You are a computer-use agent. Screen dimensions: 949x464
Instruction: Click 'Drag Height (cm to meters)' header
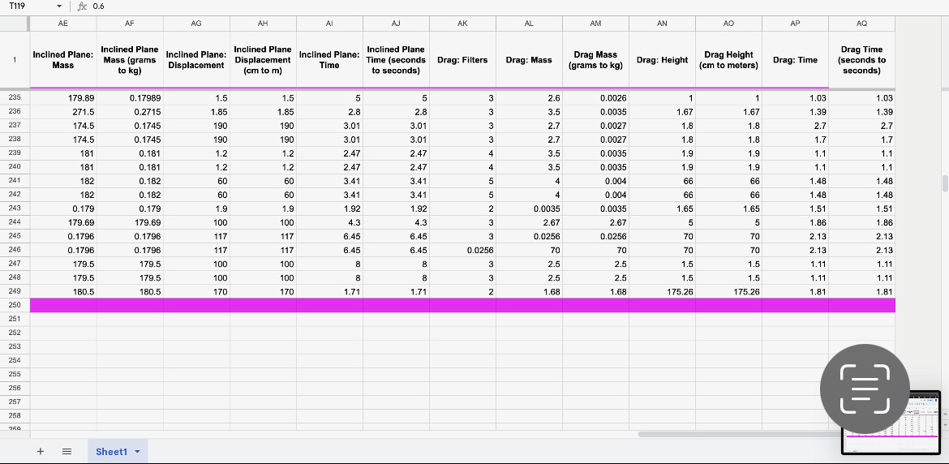pyautogui.click(x=728, y=60)
